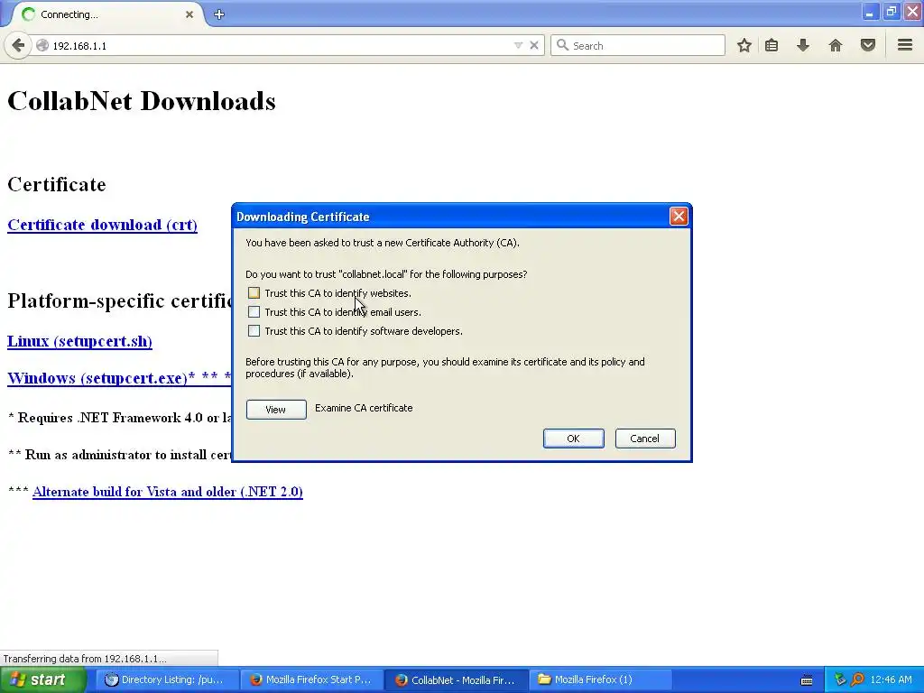Viewport: 924px width, 693px height.
Task: Select the Connecting... browser tab
Action: [x=106, y=14]
